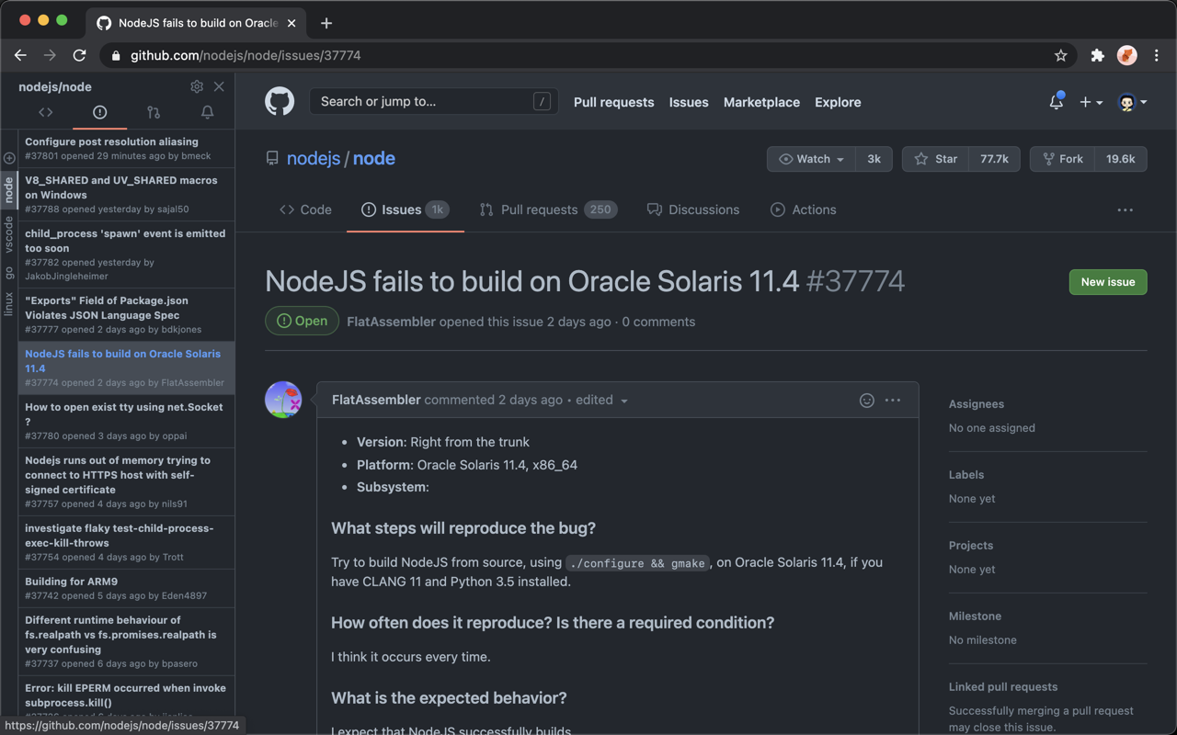Switch to the Code repository tab
Screen dimensions: 1177x735
coord(305,209)
